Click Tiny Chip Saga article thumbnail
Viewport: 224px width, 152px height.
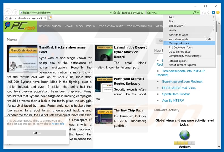click(104, 116)
